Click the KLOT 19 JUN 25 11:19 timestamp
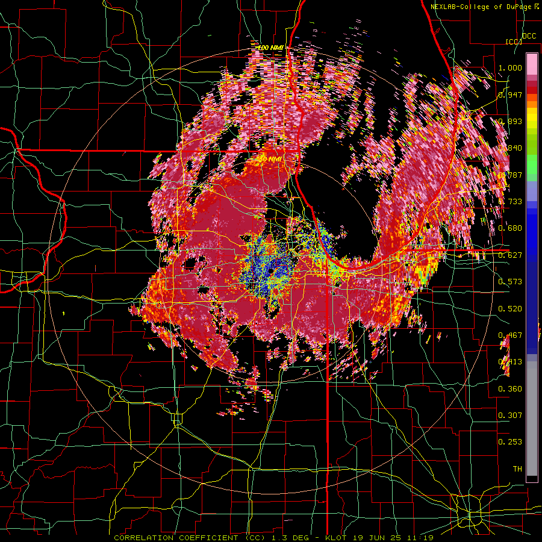The image size is (542, 542). (379, 538)
